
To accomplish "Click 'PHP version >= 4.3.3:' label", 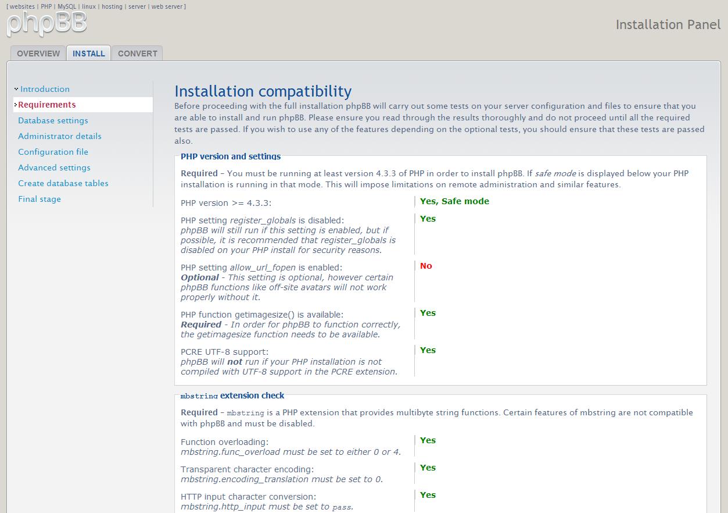I will (x=226, y=203).
